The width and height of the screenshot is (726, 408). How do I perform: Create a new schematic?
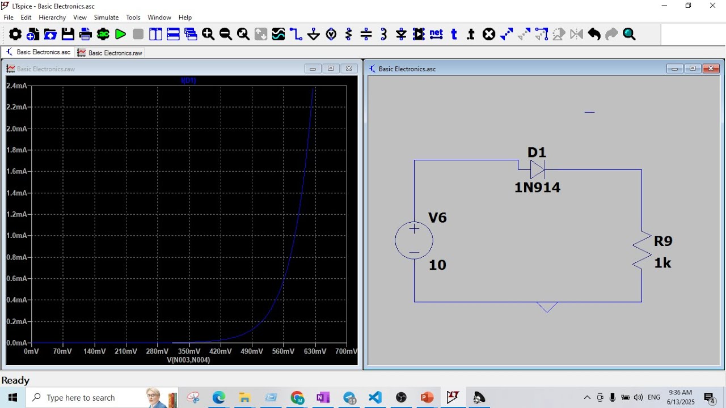pos(33,35)
